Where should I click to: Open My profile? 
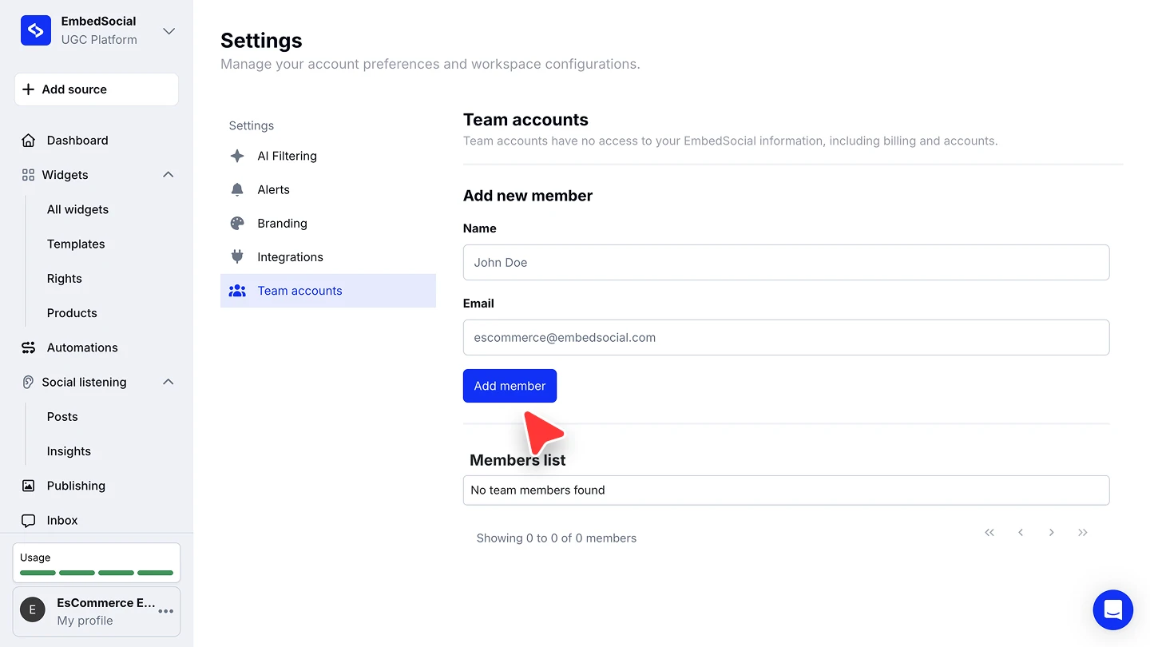pos(85,621)
